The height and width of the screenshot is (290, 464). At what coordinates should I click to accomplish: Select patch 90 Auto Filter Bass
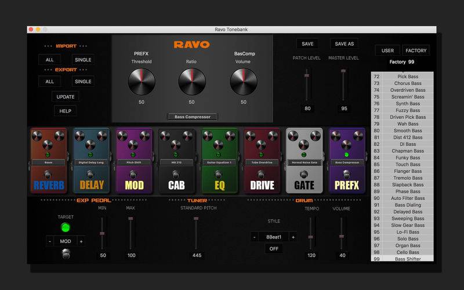pyautogui.click(x=402, y=198)
